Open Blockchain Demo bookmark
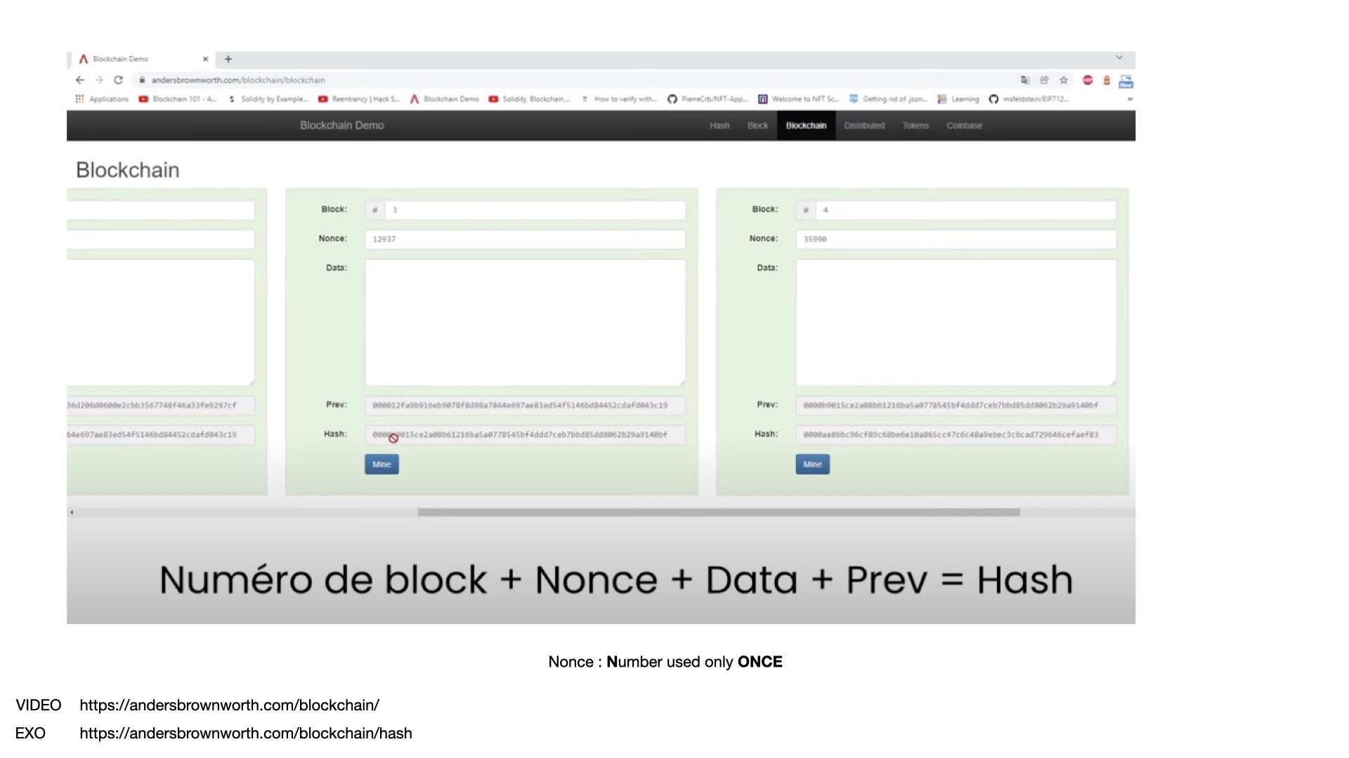Image resolution: width=1349 pixels, height=758 pixels. point(445,99)
